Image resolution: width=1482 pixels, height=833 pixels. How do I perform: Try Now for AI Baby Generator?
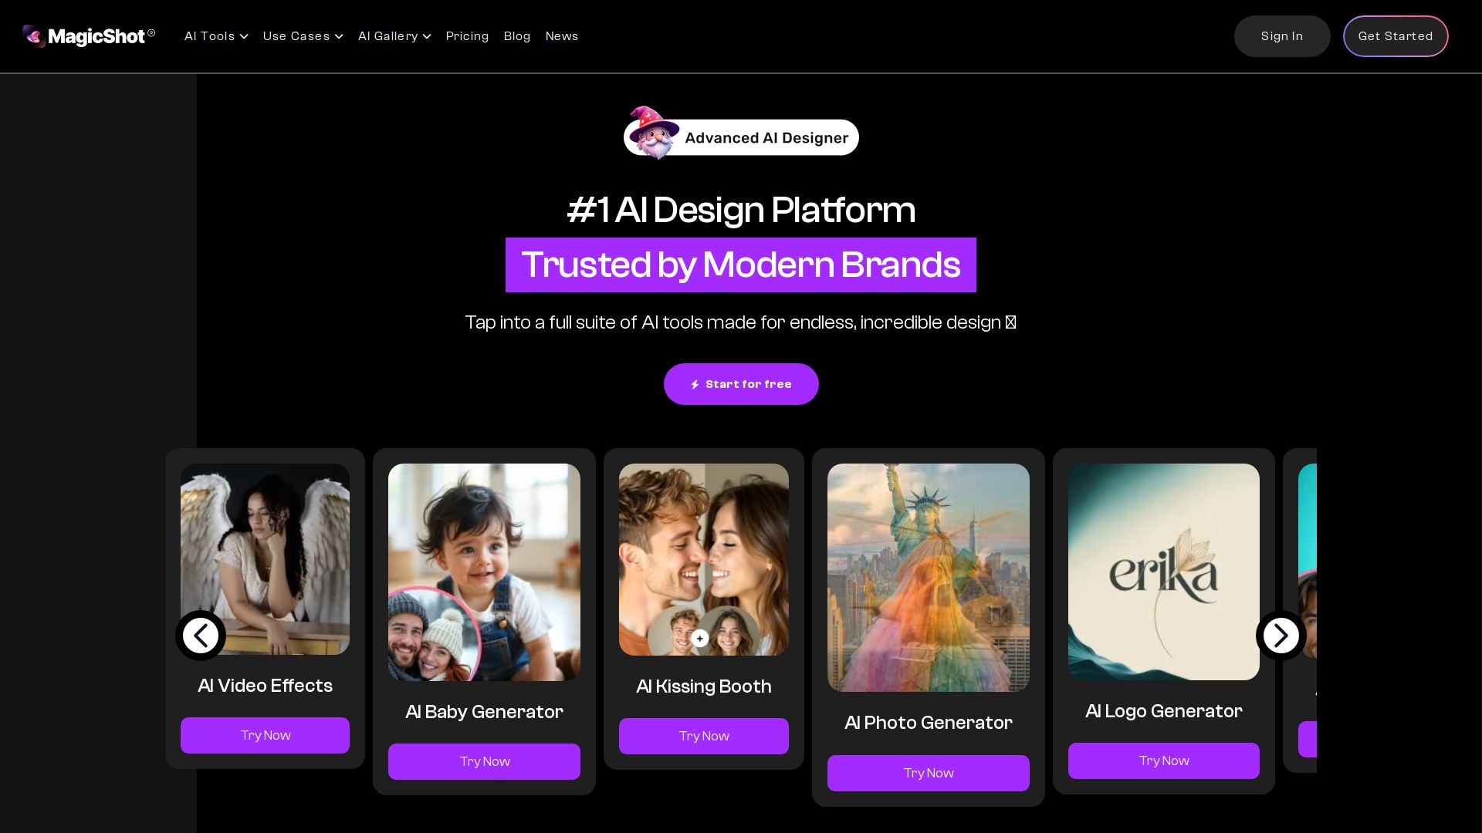click(x=484, y=761)
